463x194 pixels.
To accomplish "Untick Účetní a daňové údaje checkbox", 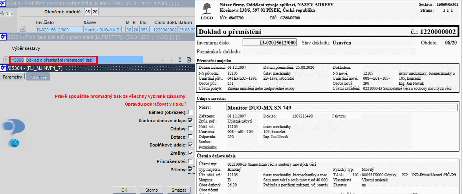I will (x=190, y=121).
